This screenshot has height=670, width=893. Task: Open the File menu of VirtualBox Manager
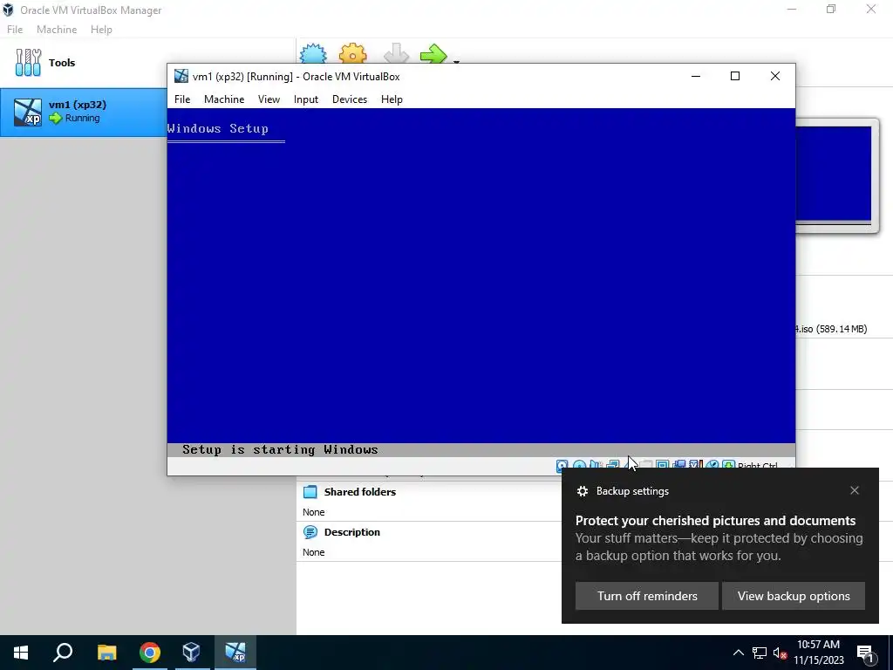pyautogui.click(x=15, y=30)
